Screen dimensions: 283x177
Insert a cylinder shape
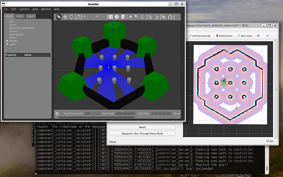point(123,17)
